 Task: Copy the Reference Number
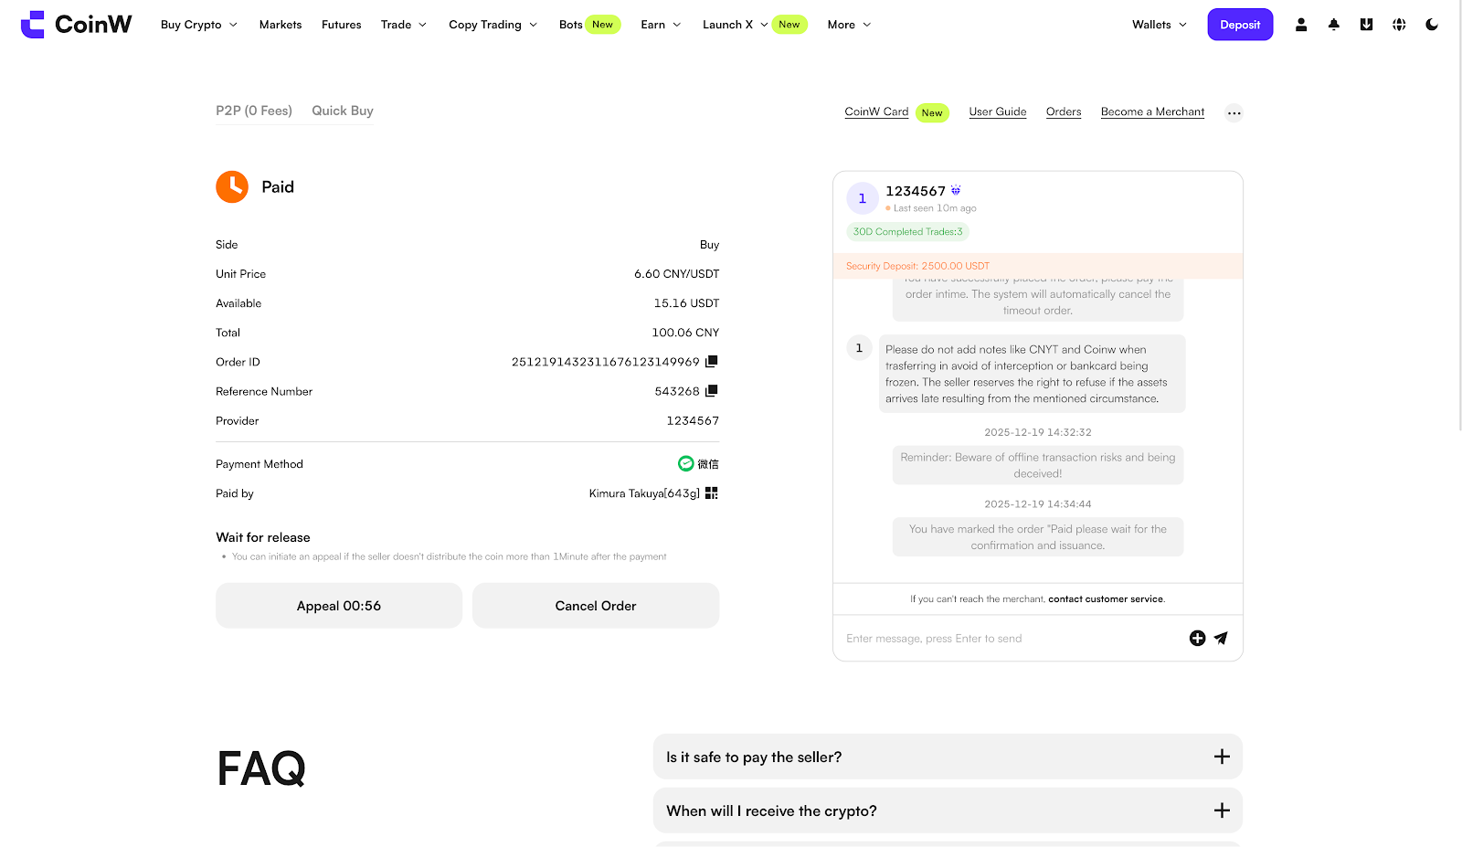pyautogui.click(x=711, y=391)
